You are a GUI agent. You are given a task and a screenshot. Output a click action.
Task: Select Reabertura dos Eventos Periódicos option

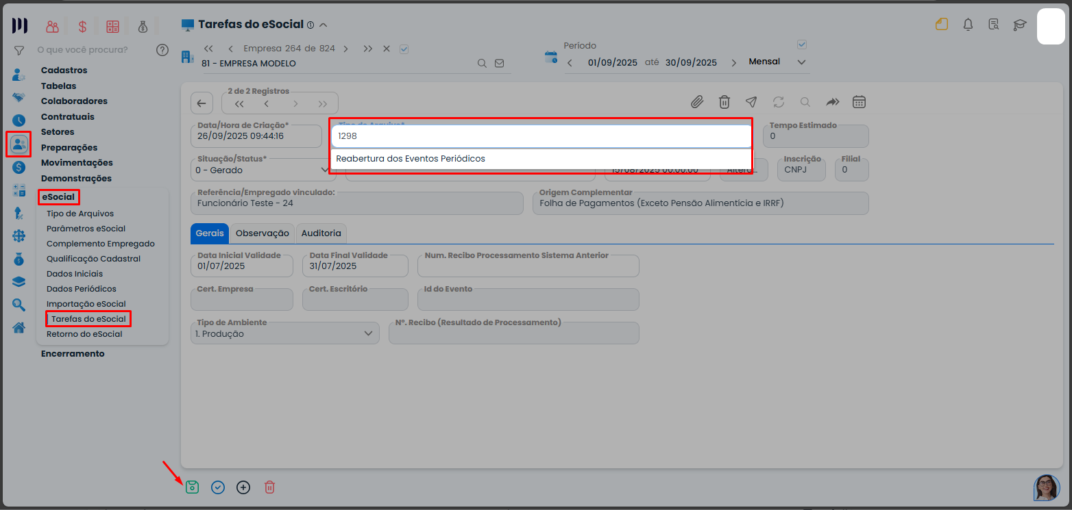click(411, 159)
